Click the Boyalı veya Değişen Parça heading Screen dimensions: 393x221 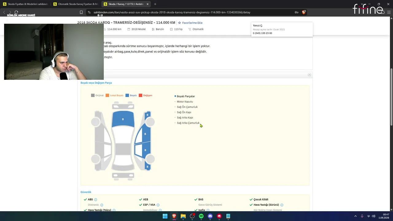click(96, 83)
